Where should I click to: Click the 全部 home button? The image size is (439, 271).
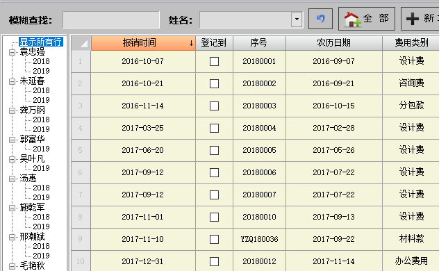tap(367, 19)
